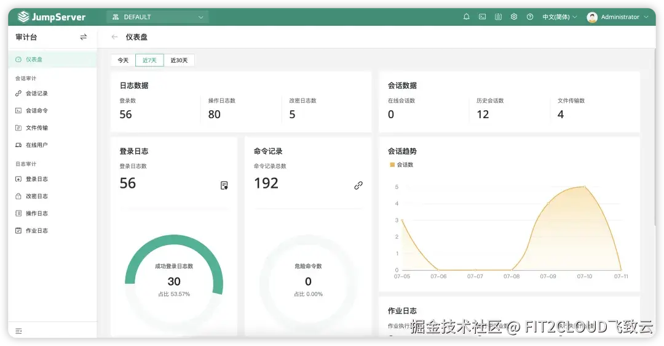Click the 07-08 axis label
This screenshot has width=664, height=346.
[x=512, y=276]
